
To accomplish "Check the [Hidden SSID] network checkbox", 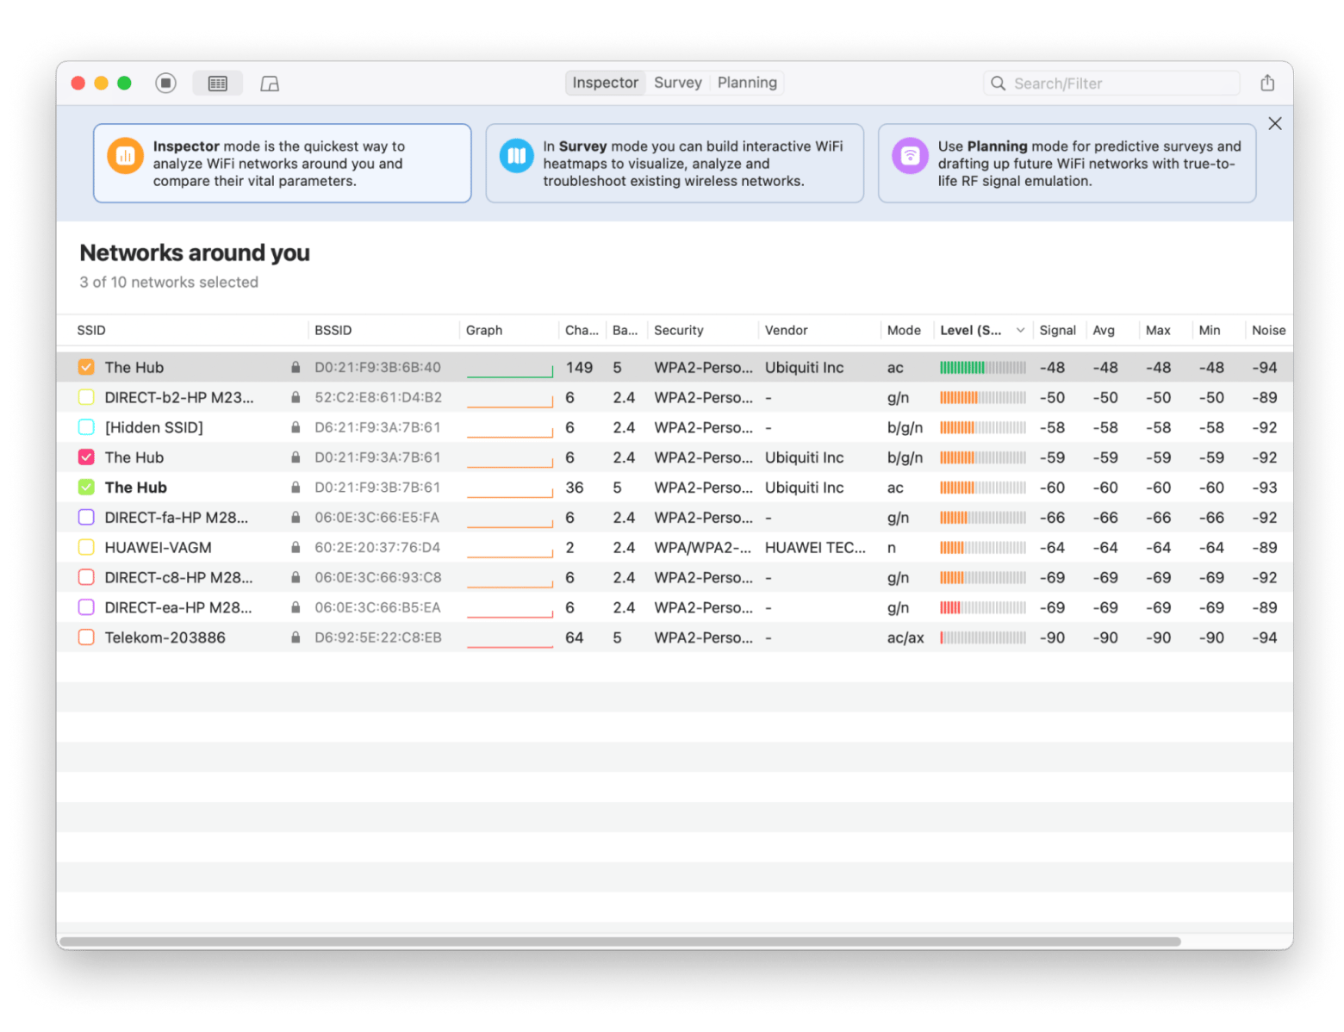I will [86, 427].
